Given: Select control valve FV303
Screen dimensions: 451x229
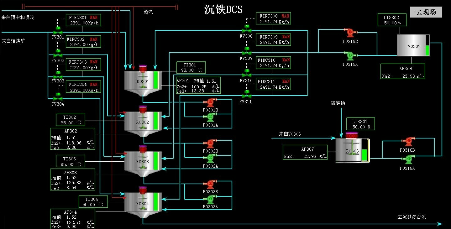Looking at the screenshot, I should click(58, 75).
